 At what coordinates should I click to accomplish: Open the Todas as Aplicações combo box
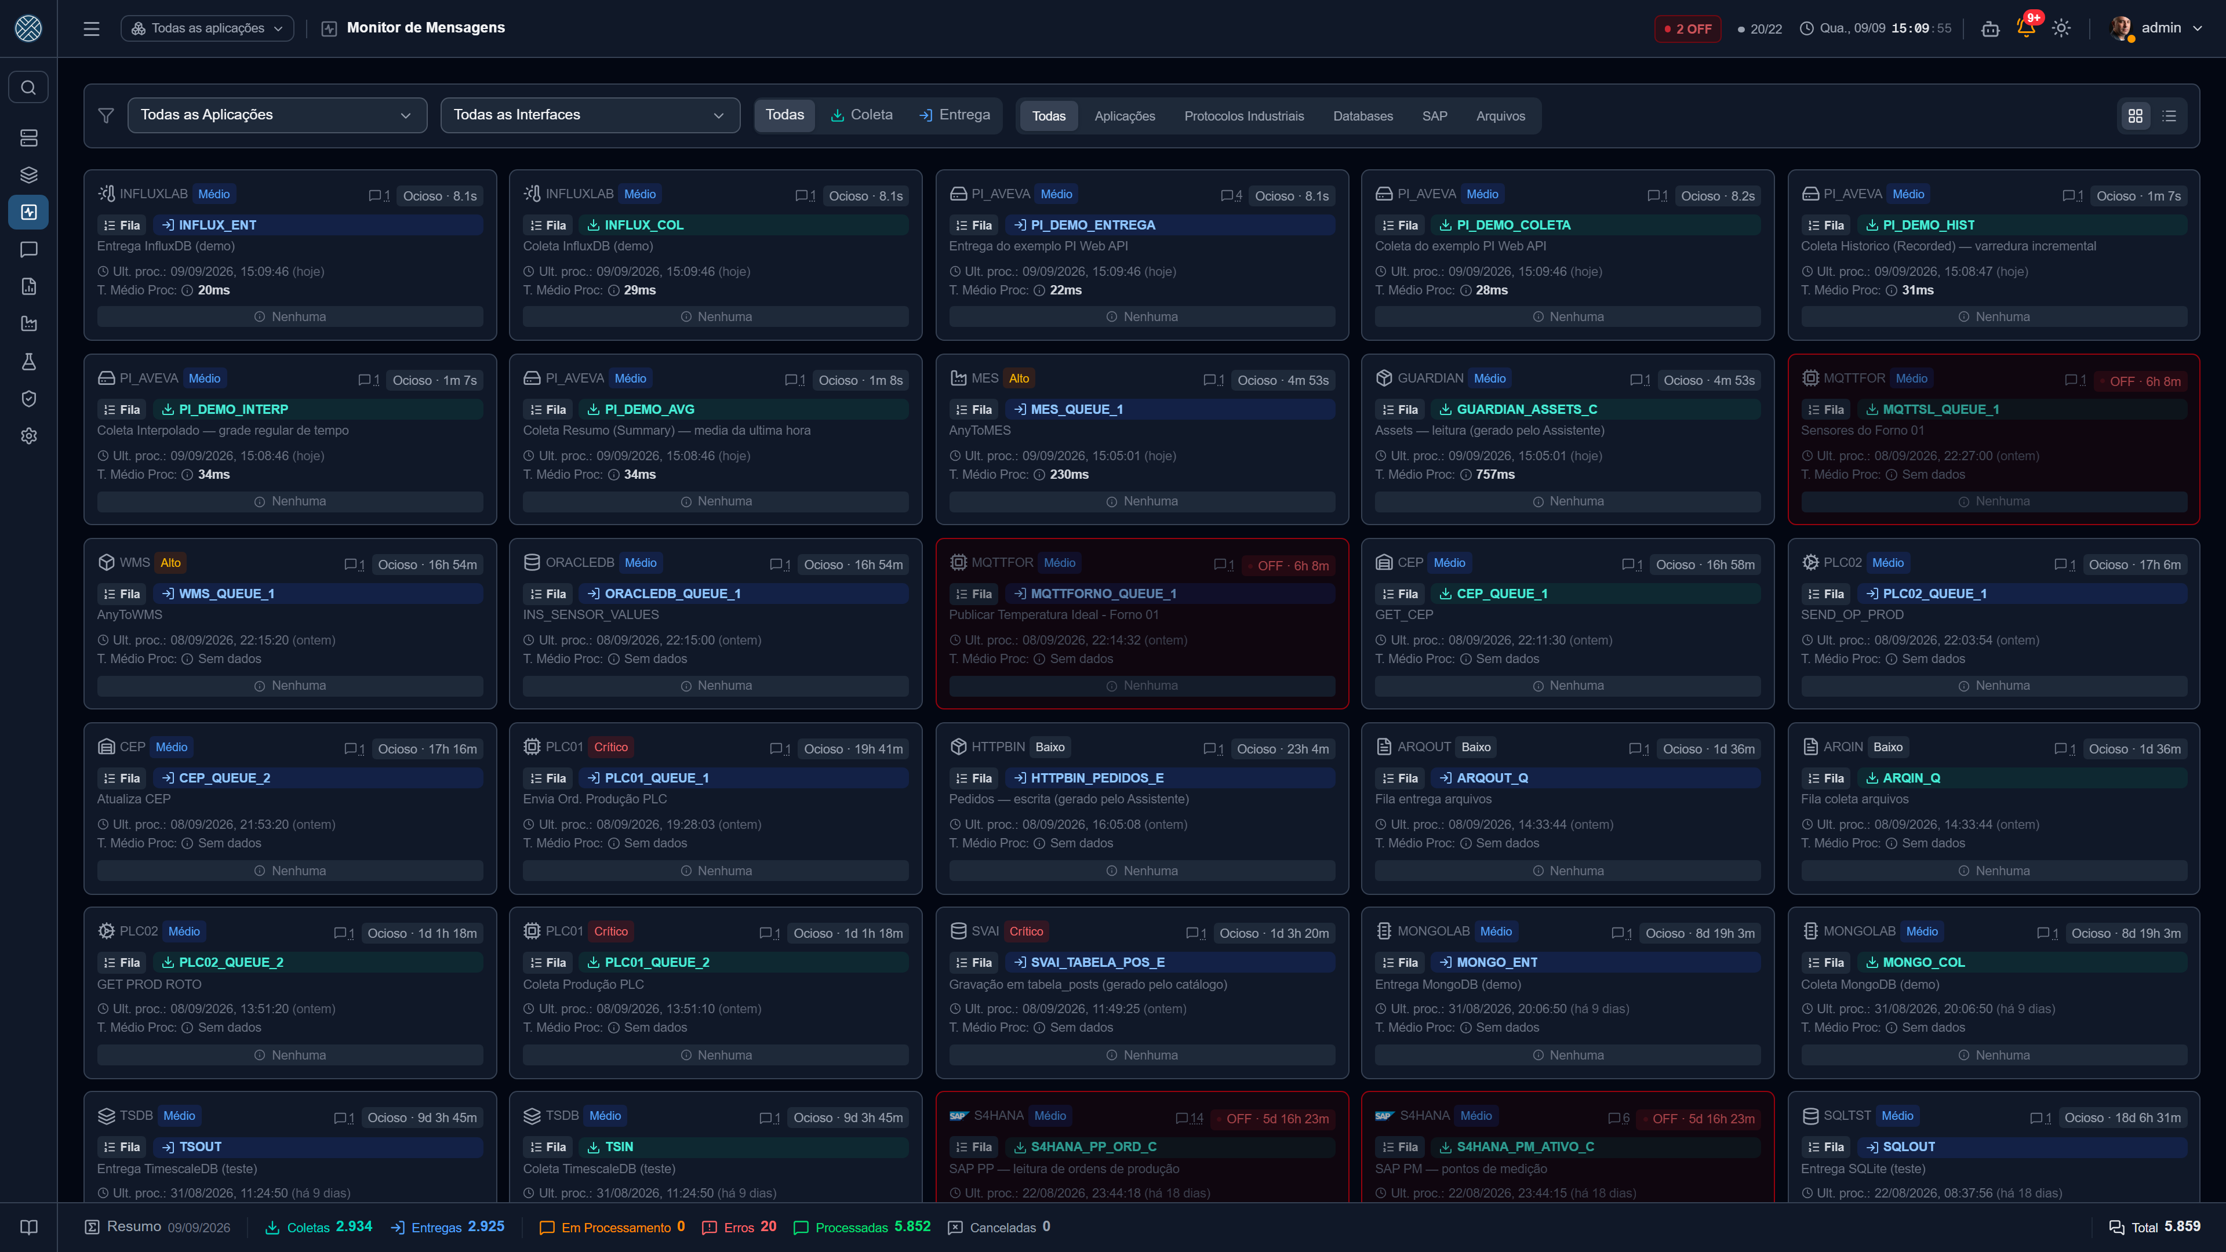click(278, 115)
